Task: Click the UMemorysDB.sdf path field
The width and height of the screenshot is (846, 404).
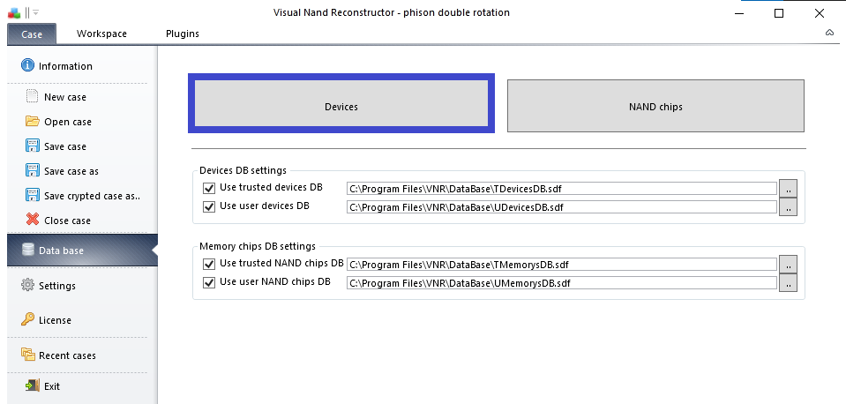Action: click(x=562, y=283)
